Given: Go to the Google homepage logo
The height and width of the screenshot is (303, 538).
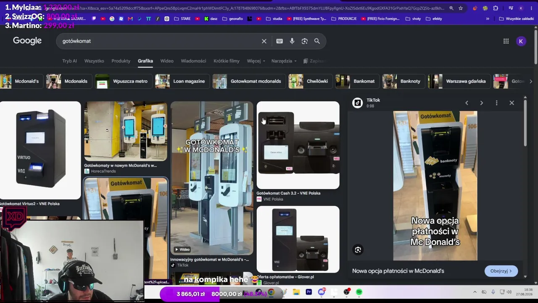Looking at the screenshot, I should click(27, 41).
